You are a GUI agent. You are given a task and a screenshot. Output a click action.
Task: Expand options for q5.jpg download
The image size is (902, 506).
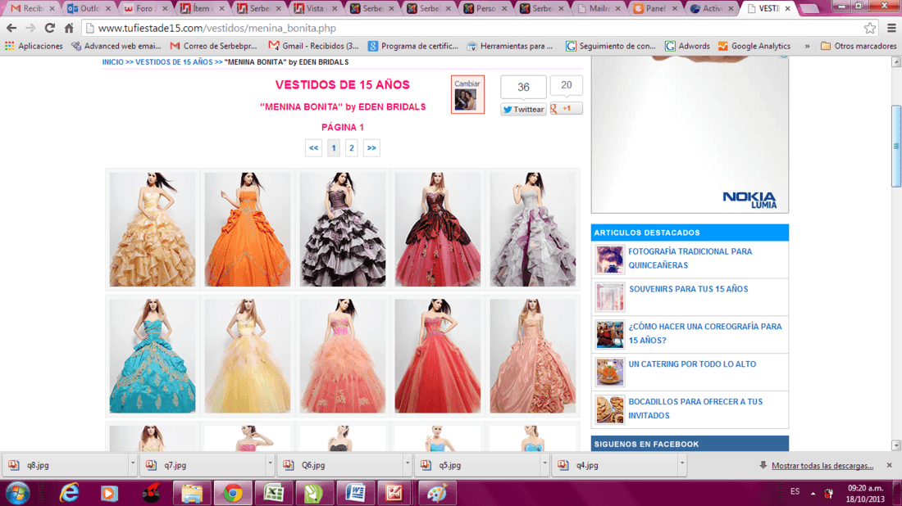click(x=544, y=463)
